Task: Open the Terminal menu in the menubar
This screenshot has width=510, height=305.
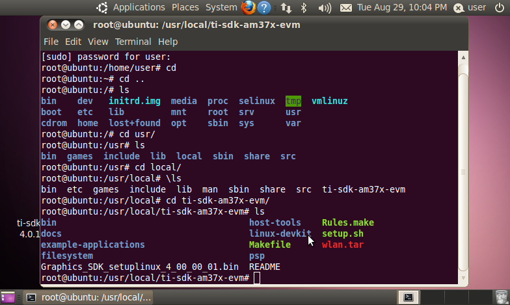Action: coord(133,42)
